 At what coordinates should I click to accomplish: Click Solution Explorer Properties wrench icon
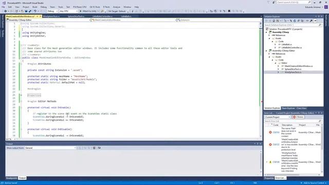[x=312, y=21]
